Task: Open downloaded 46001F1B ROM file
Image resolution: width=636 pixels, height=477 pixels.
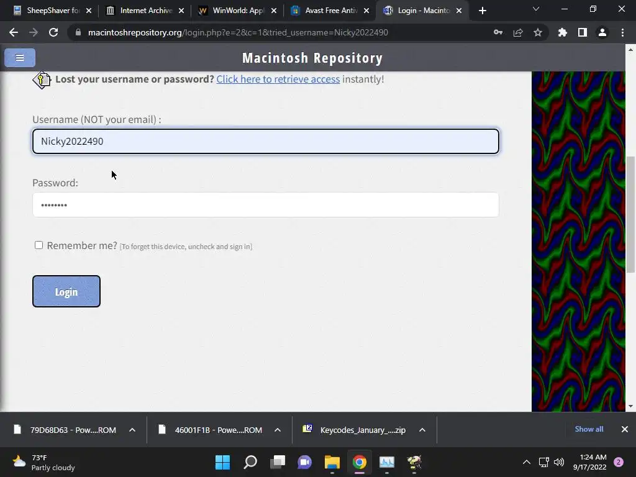Action: click(x=210, y=430)
